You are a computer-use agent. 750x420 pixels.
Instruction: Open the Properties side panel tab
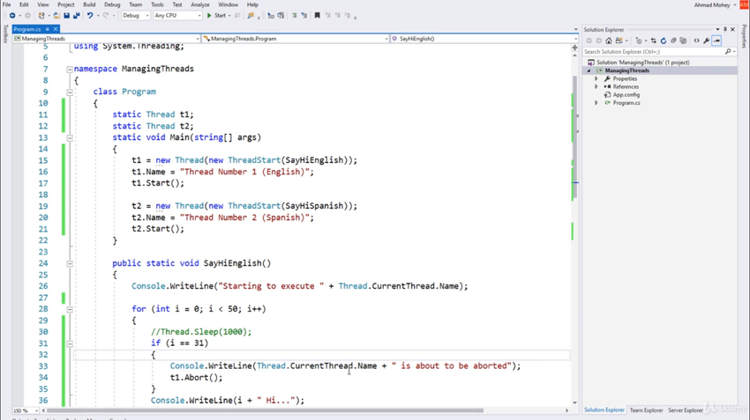[x=744, y=37]
